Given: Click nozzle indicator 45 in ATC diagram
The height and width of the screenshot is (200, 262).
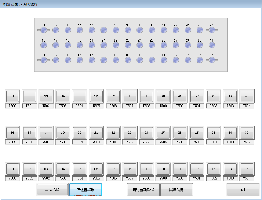Looking at the screenshot, I should click(x=212, y=30).
